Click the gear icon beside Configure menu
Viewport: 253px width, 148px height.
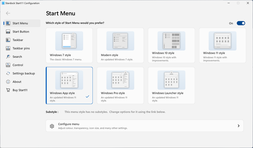pyautogui.click(x=52, y=126)
